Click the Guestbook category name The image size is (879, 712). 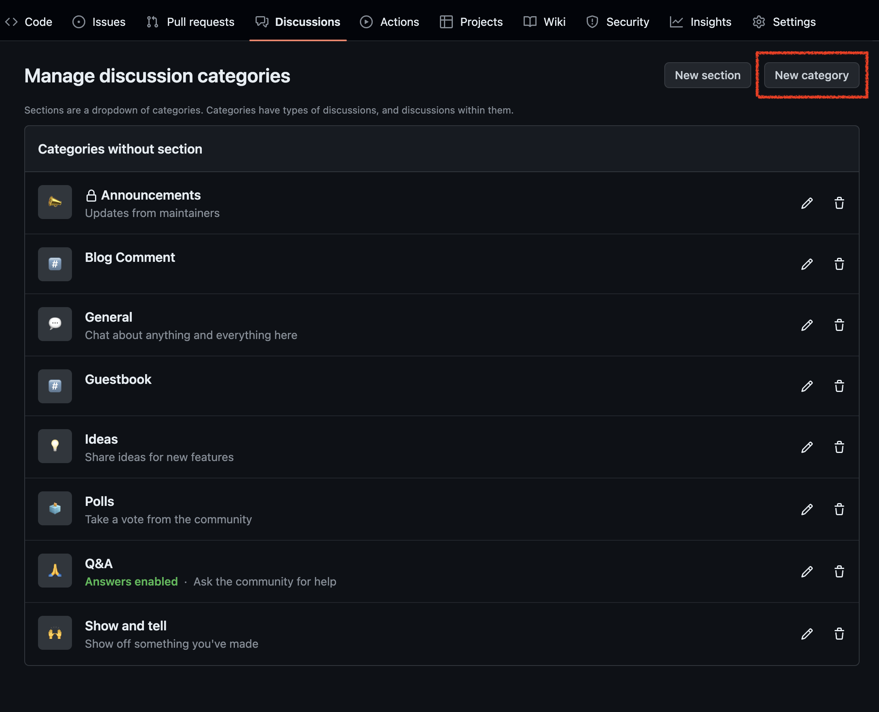click(x=118, y=379)
